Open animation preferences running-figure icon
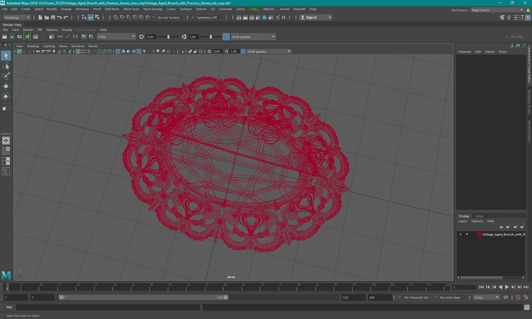Screen dimensions: 532x319 click(x=526, y=297)
